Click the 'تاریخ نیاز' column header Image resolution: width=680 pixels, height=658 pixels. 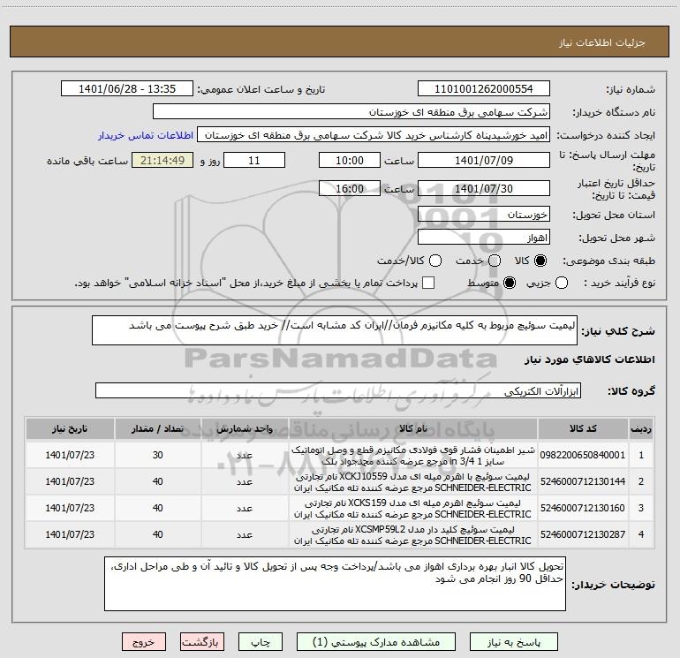[69, 428]
